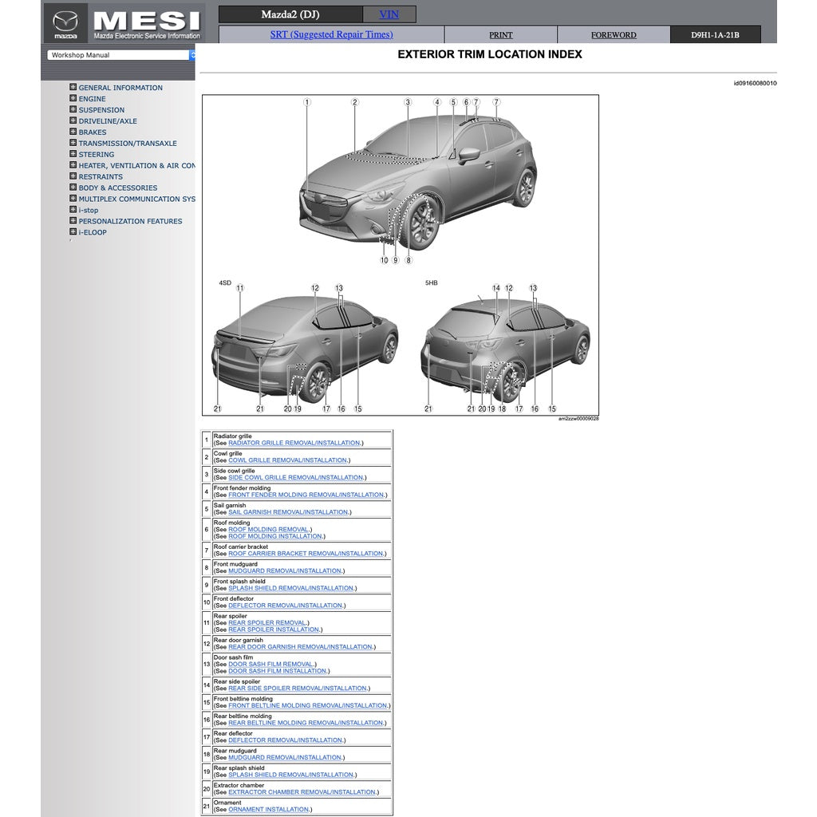The width and height of the screenshot is (817, 817).
Task: Click the MESI banner logo
Action: coord(148,19)
